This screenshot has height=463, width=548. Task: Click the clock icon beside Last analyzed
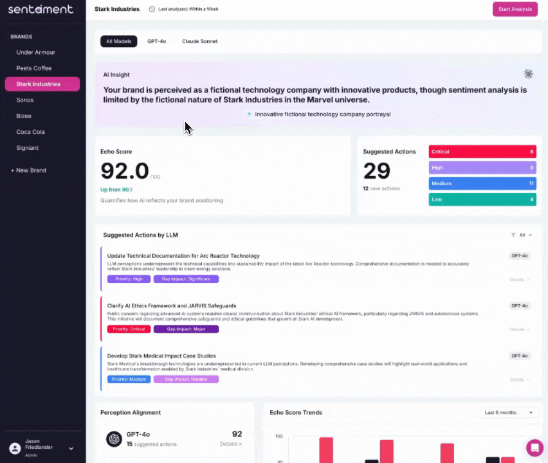point(152,9)
